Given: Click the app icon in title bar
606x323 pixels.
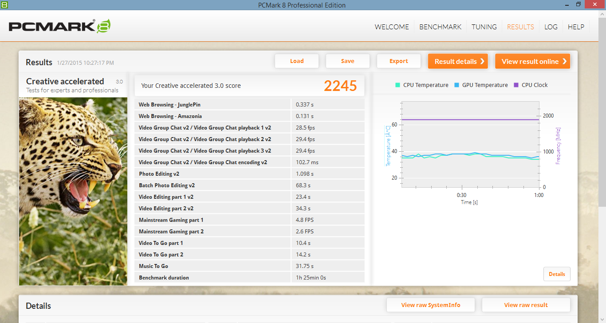Looking at the screenshot, I should pos(4,4).
